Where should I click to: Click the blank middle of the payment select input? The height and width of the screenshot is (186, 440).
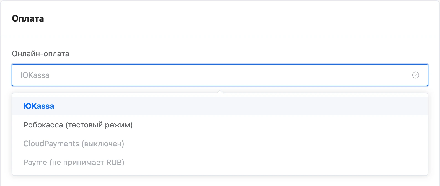[x=230, y=75]
